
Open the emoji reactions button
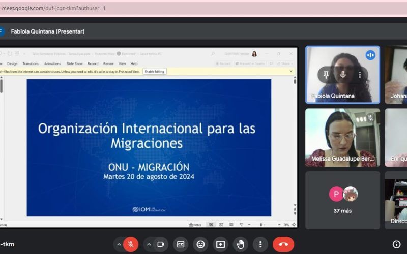pos(200,244)
